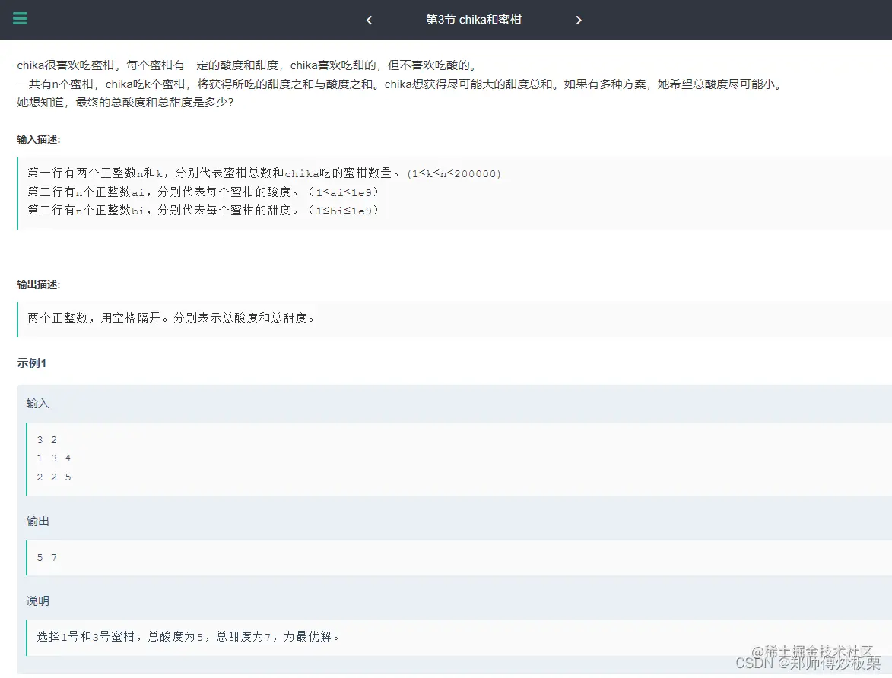Click the '输入描述:' heading
The width and height of the screenshot is (892, 678).
[x=39, y=139]
